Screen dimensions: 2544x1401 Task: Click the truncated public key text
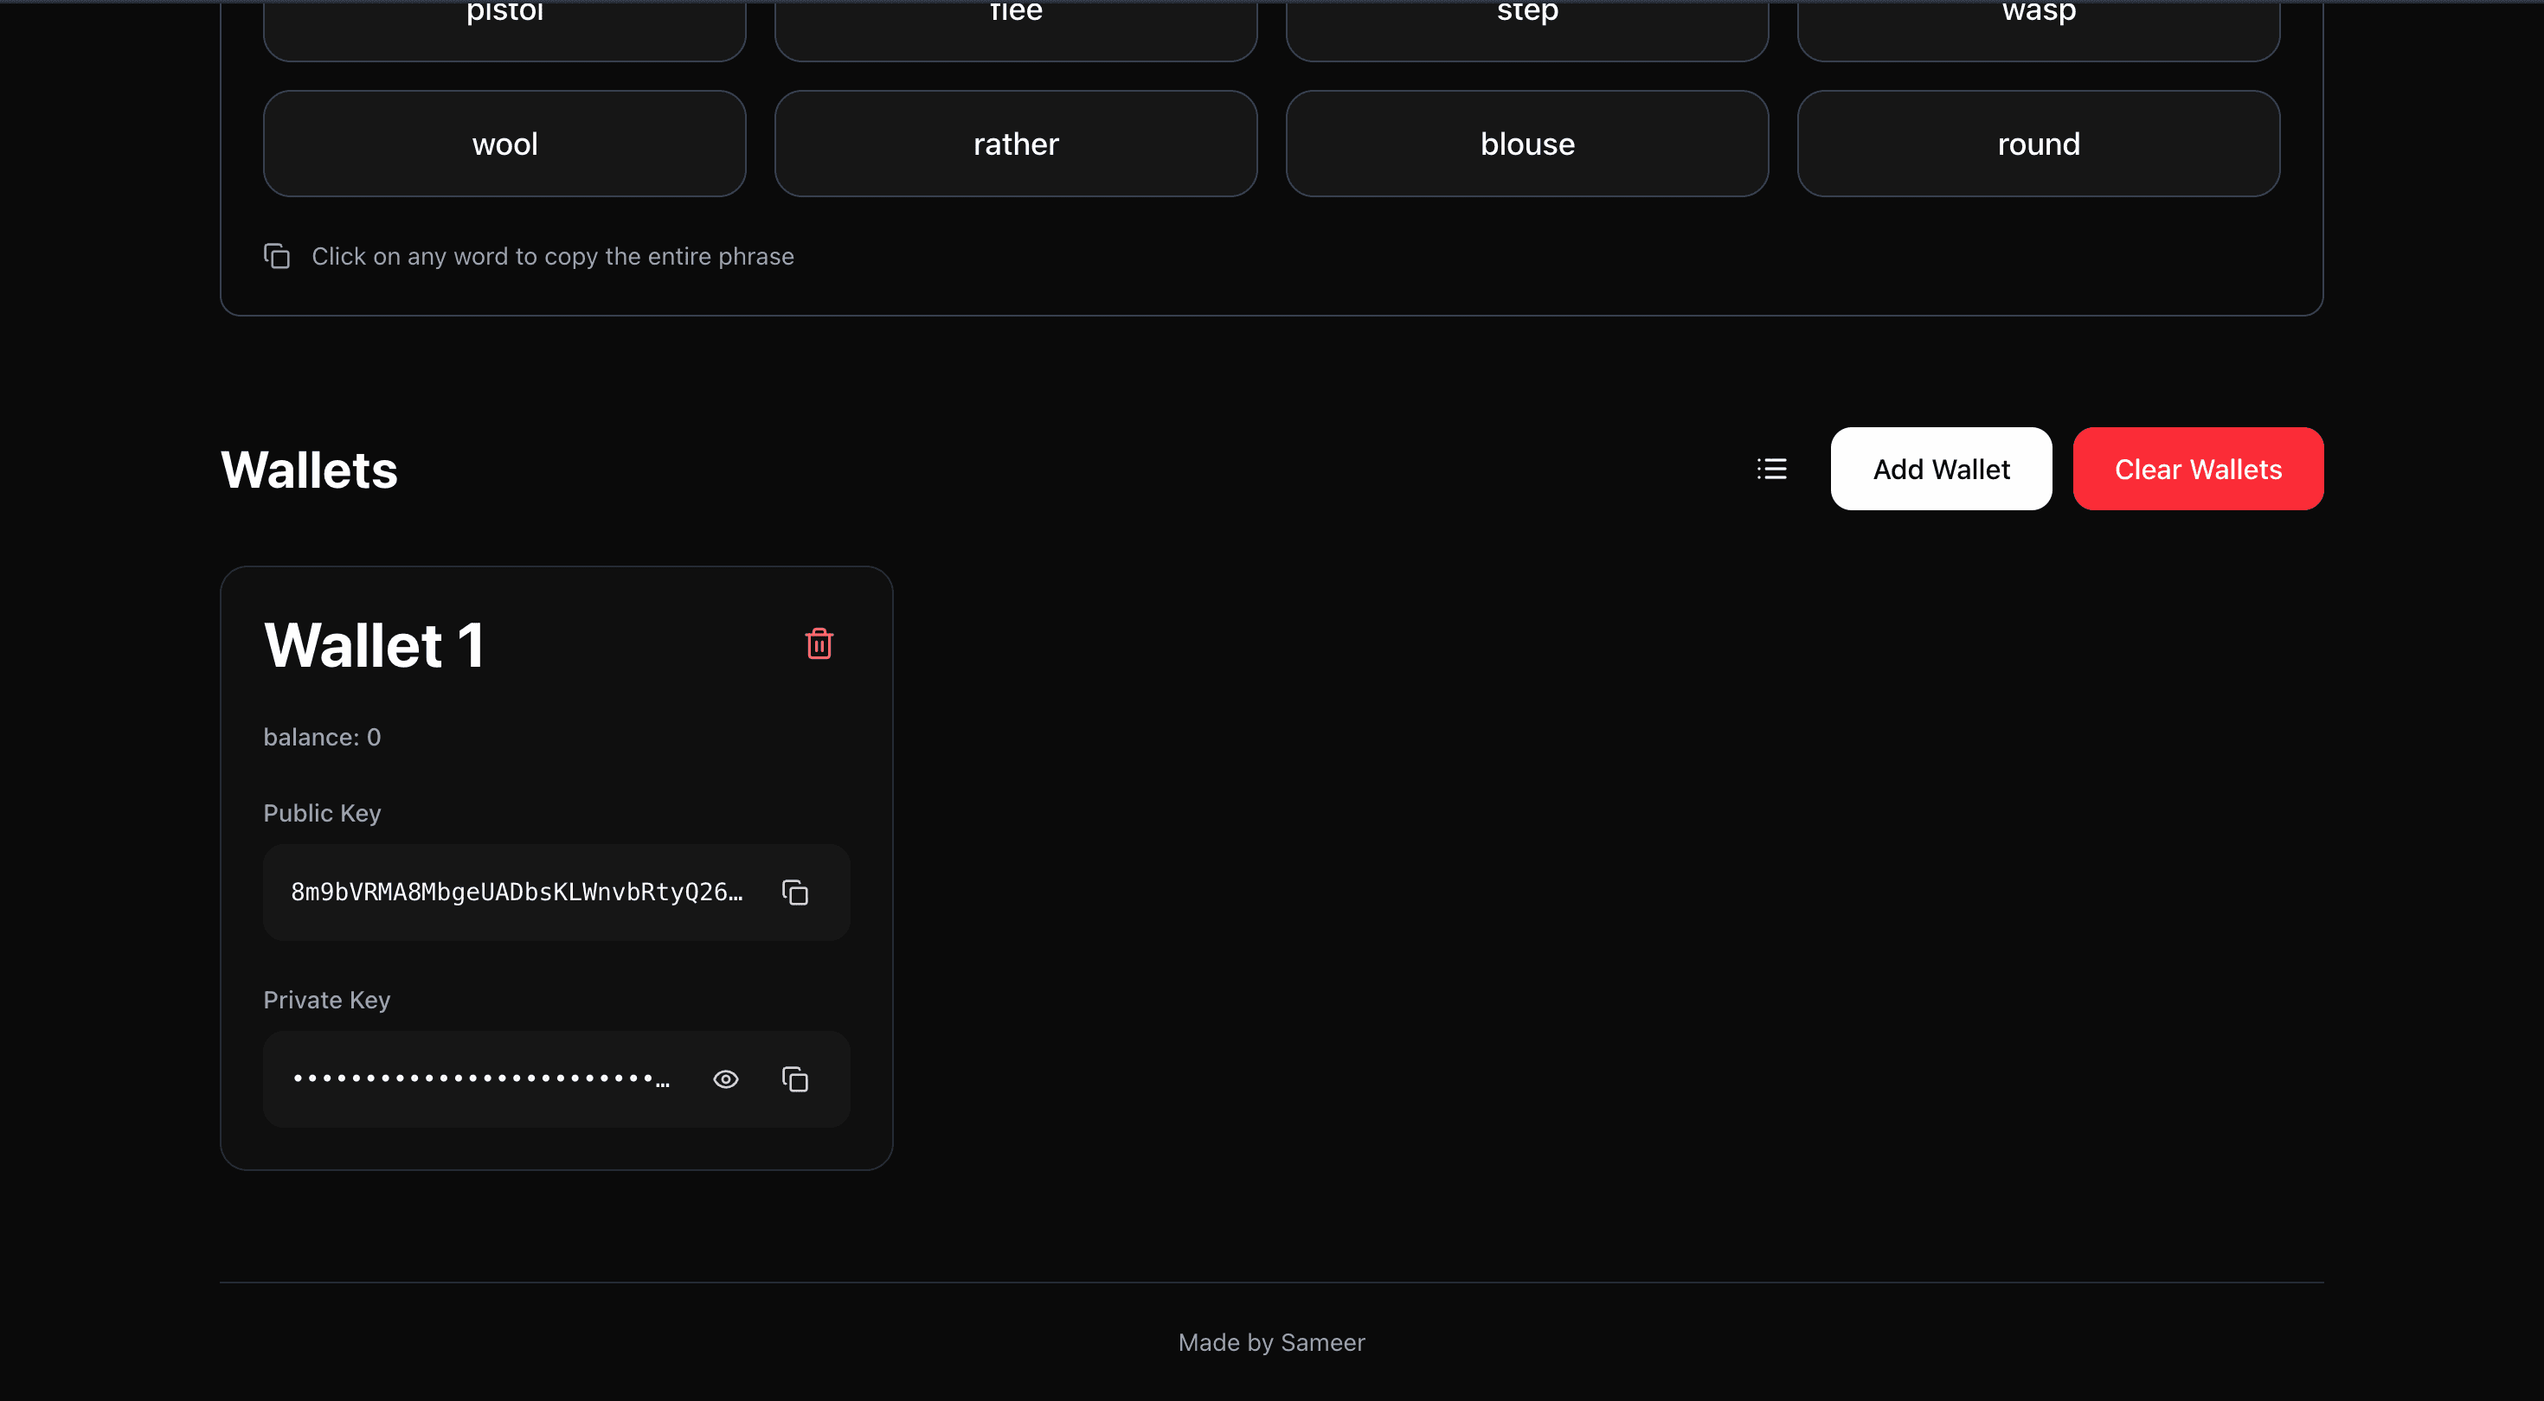[517, 892]
